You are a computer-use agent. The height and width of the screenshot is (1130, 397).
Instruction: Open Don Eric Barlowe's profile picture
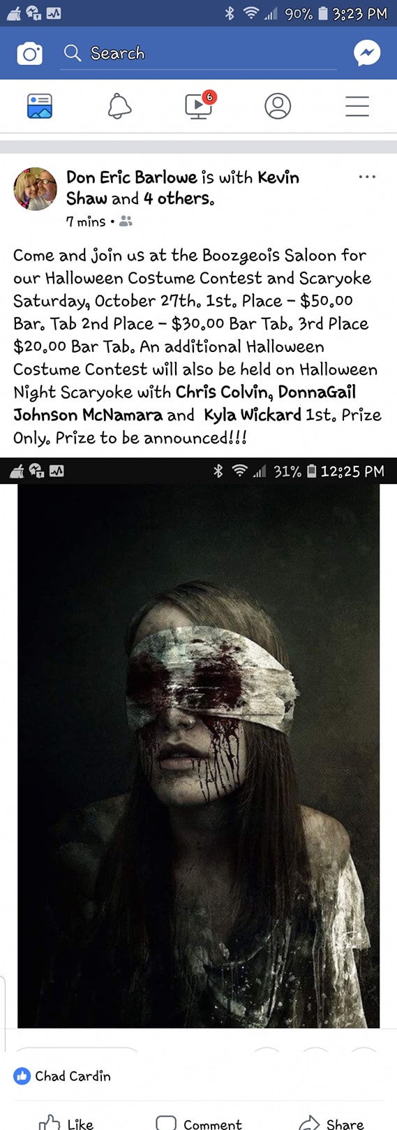pyautogui.click(x=35, y=189)
